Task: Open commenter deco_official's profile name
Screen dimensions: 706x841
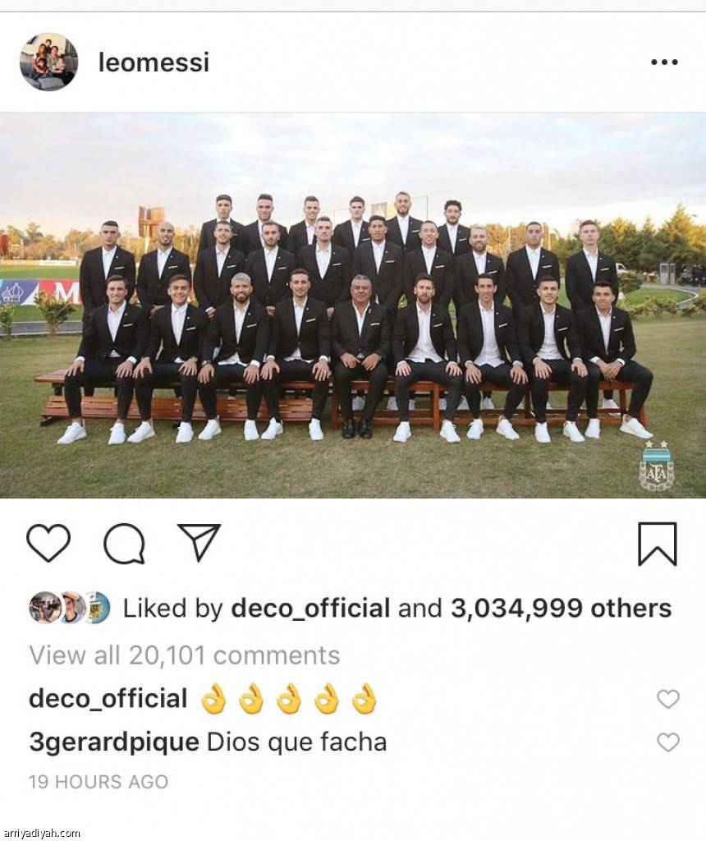Action: [x=108, y=699]
